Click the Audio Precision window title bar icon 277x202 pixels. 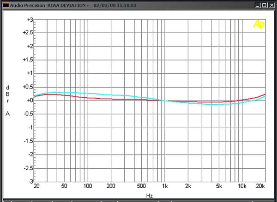[6, 5]
